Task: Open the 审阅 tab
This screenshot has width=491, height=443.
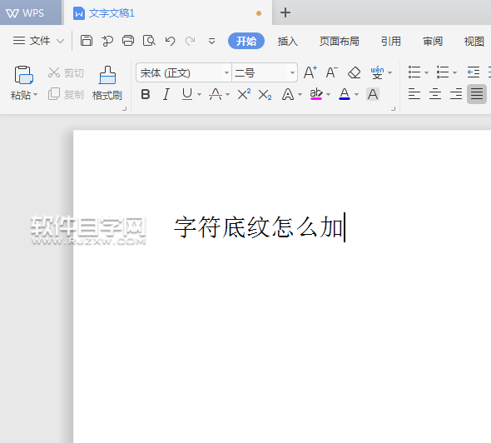Action: [433, 41]
